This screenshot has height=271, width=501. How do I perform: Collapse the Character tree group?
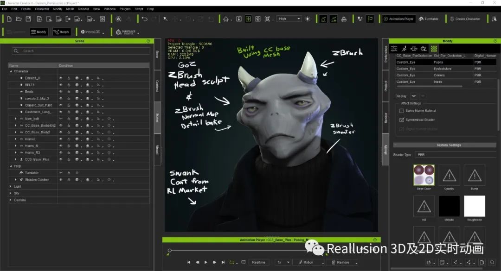11,71
